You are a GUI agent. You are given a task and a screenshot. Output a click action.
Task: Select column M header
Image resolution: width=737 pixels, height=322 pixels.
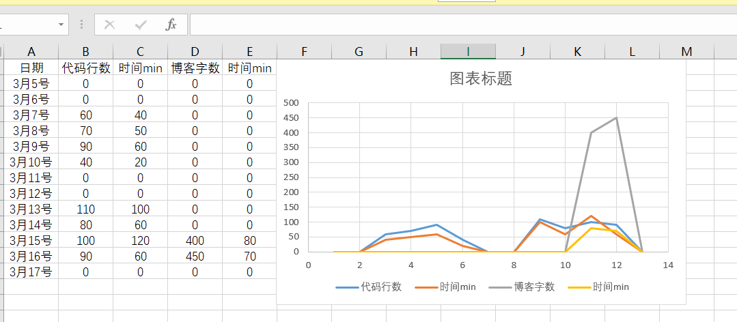[x=686, y=52]
